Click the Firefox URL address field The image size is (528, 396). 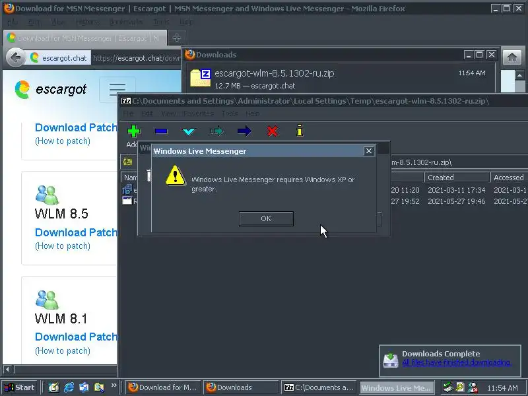point(137,58)
